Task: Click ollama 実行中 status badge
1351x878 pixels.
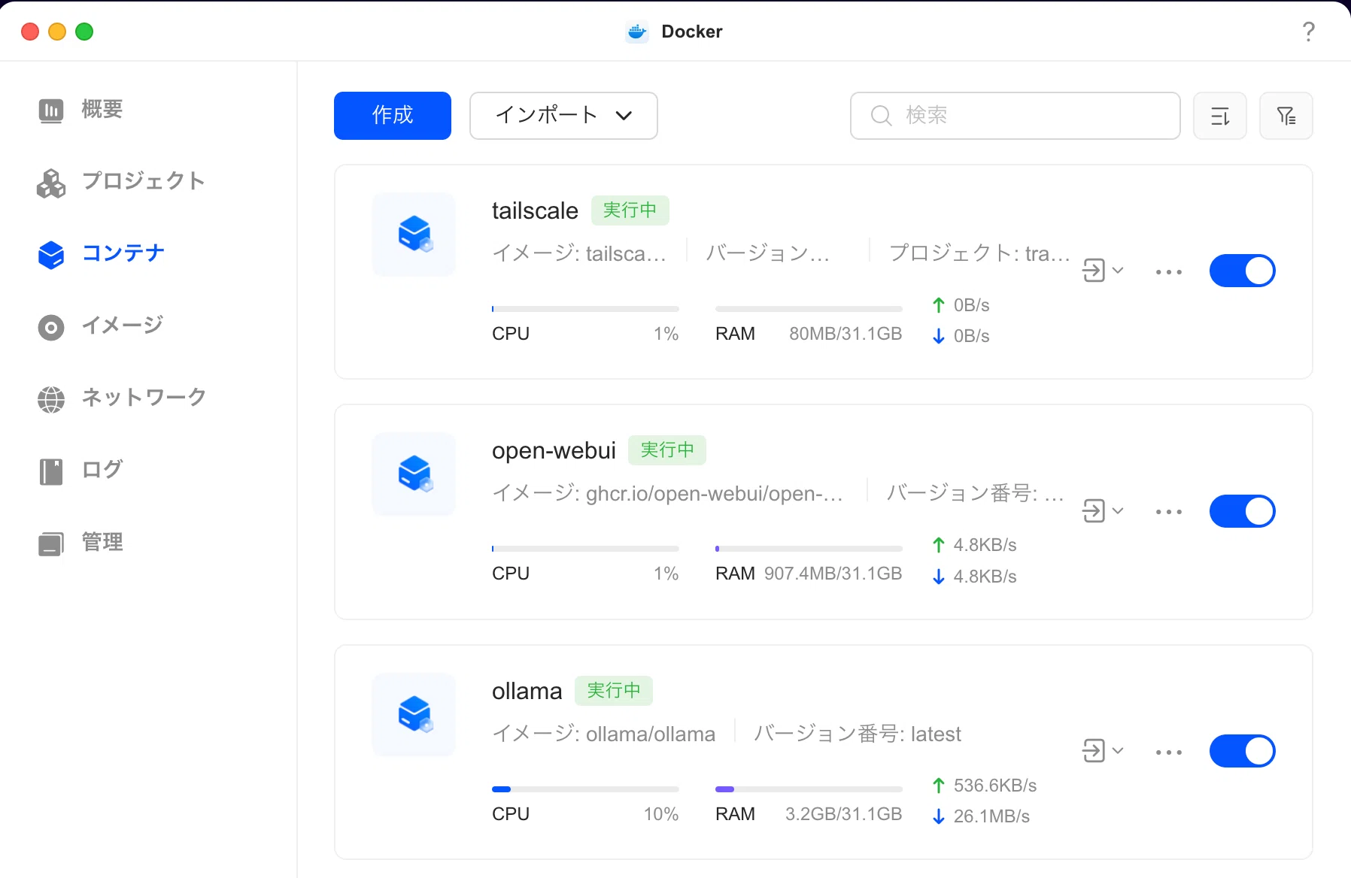Action: coord(614,691)
